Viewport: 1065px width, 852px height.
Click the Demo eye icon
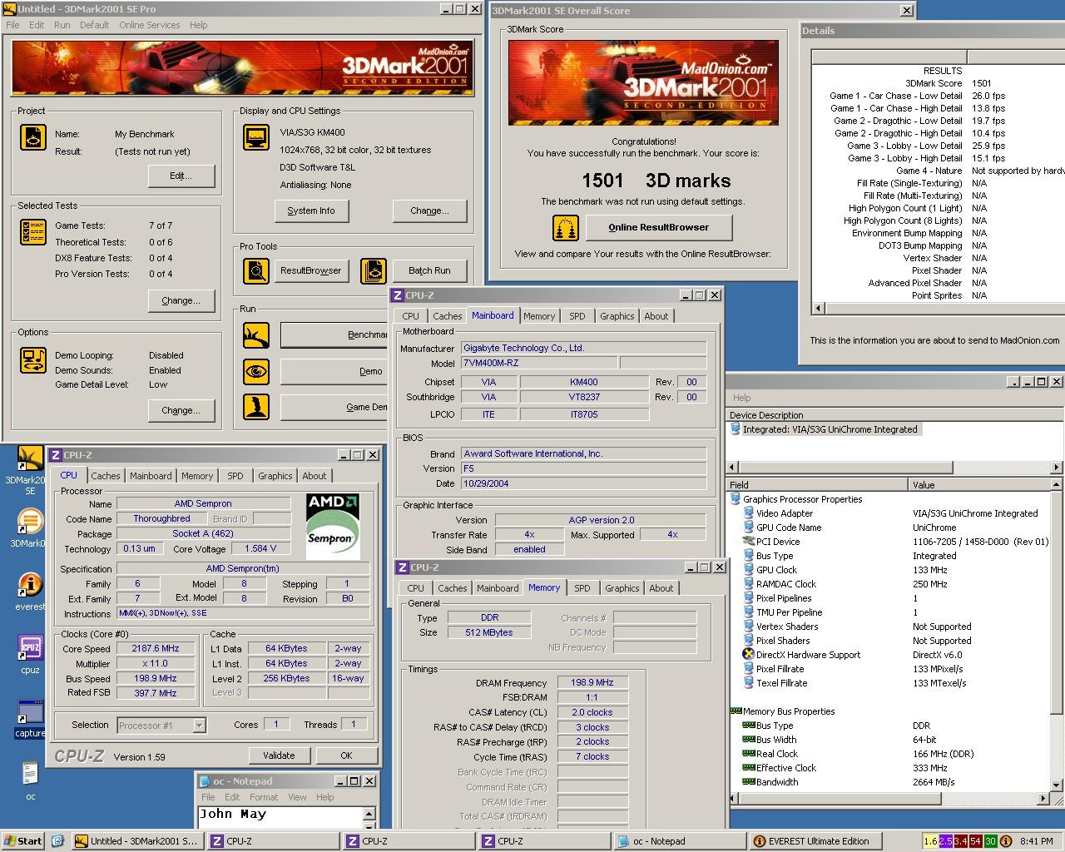256,371
